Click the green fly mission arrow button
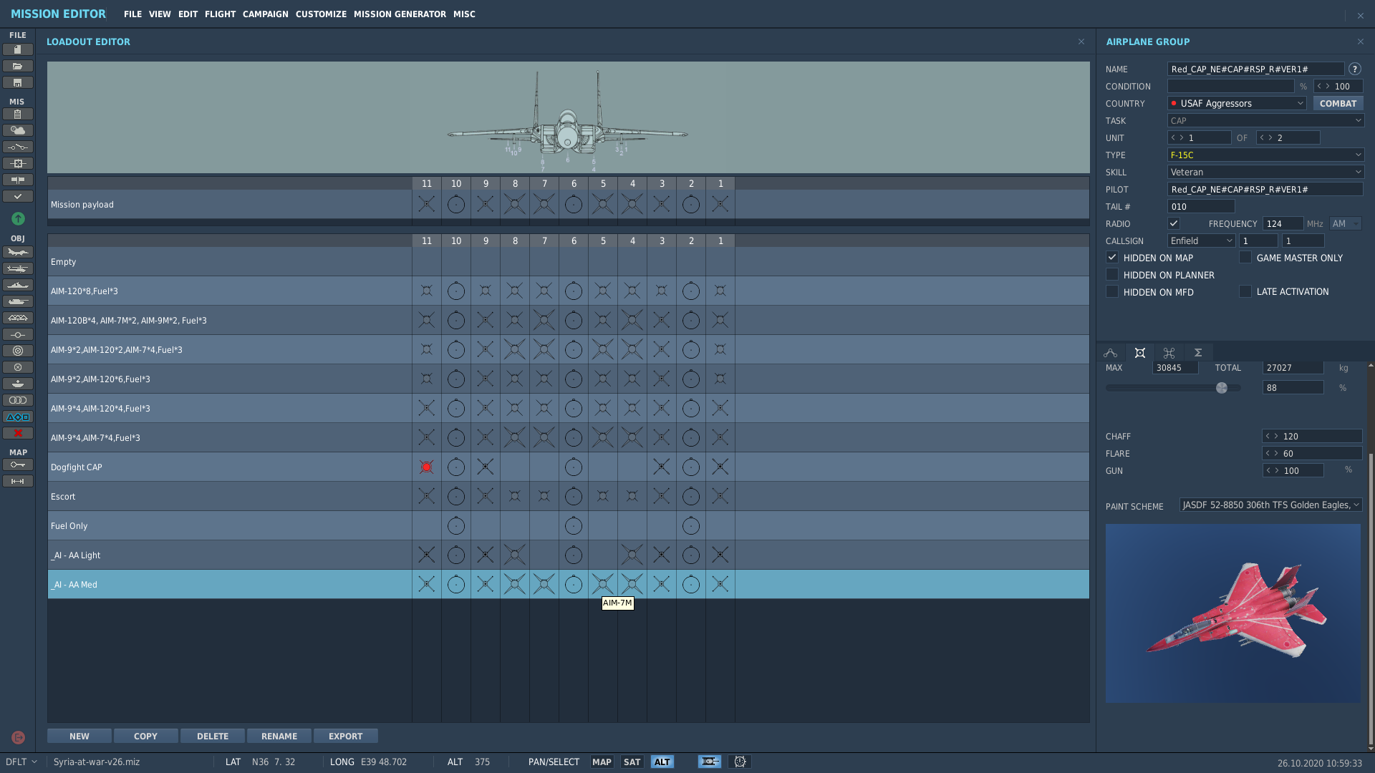Viewport: 1375px width, 773px height. (x=19, y=218)
